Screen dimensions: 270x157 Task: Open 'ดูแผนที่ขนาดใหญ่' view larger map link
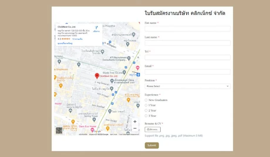tap(65, 43)
